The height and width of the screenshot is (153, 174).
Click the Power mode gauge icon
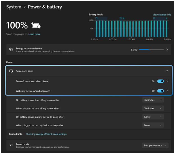[x=11, y=145]
